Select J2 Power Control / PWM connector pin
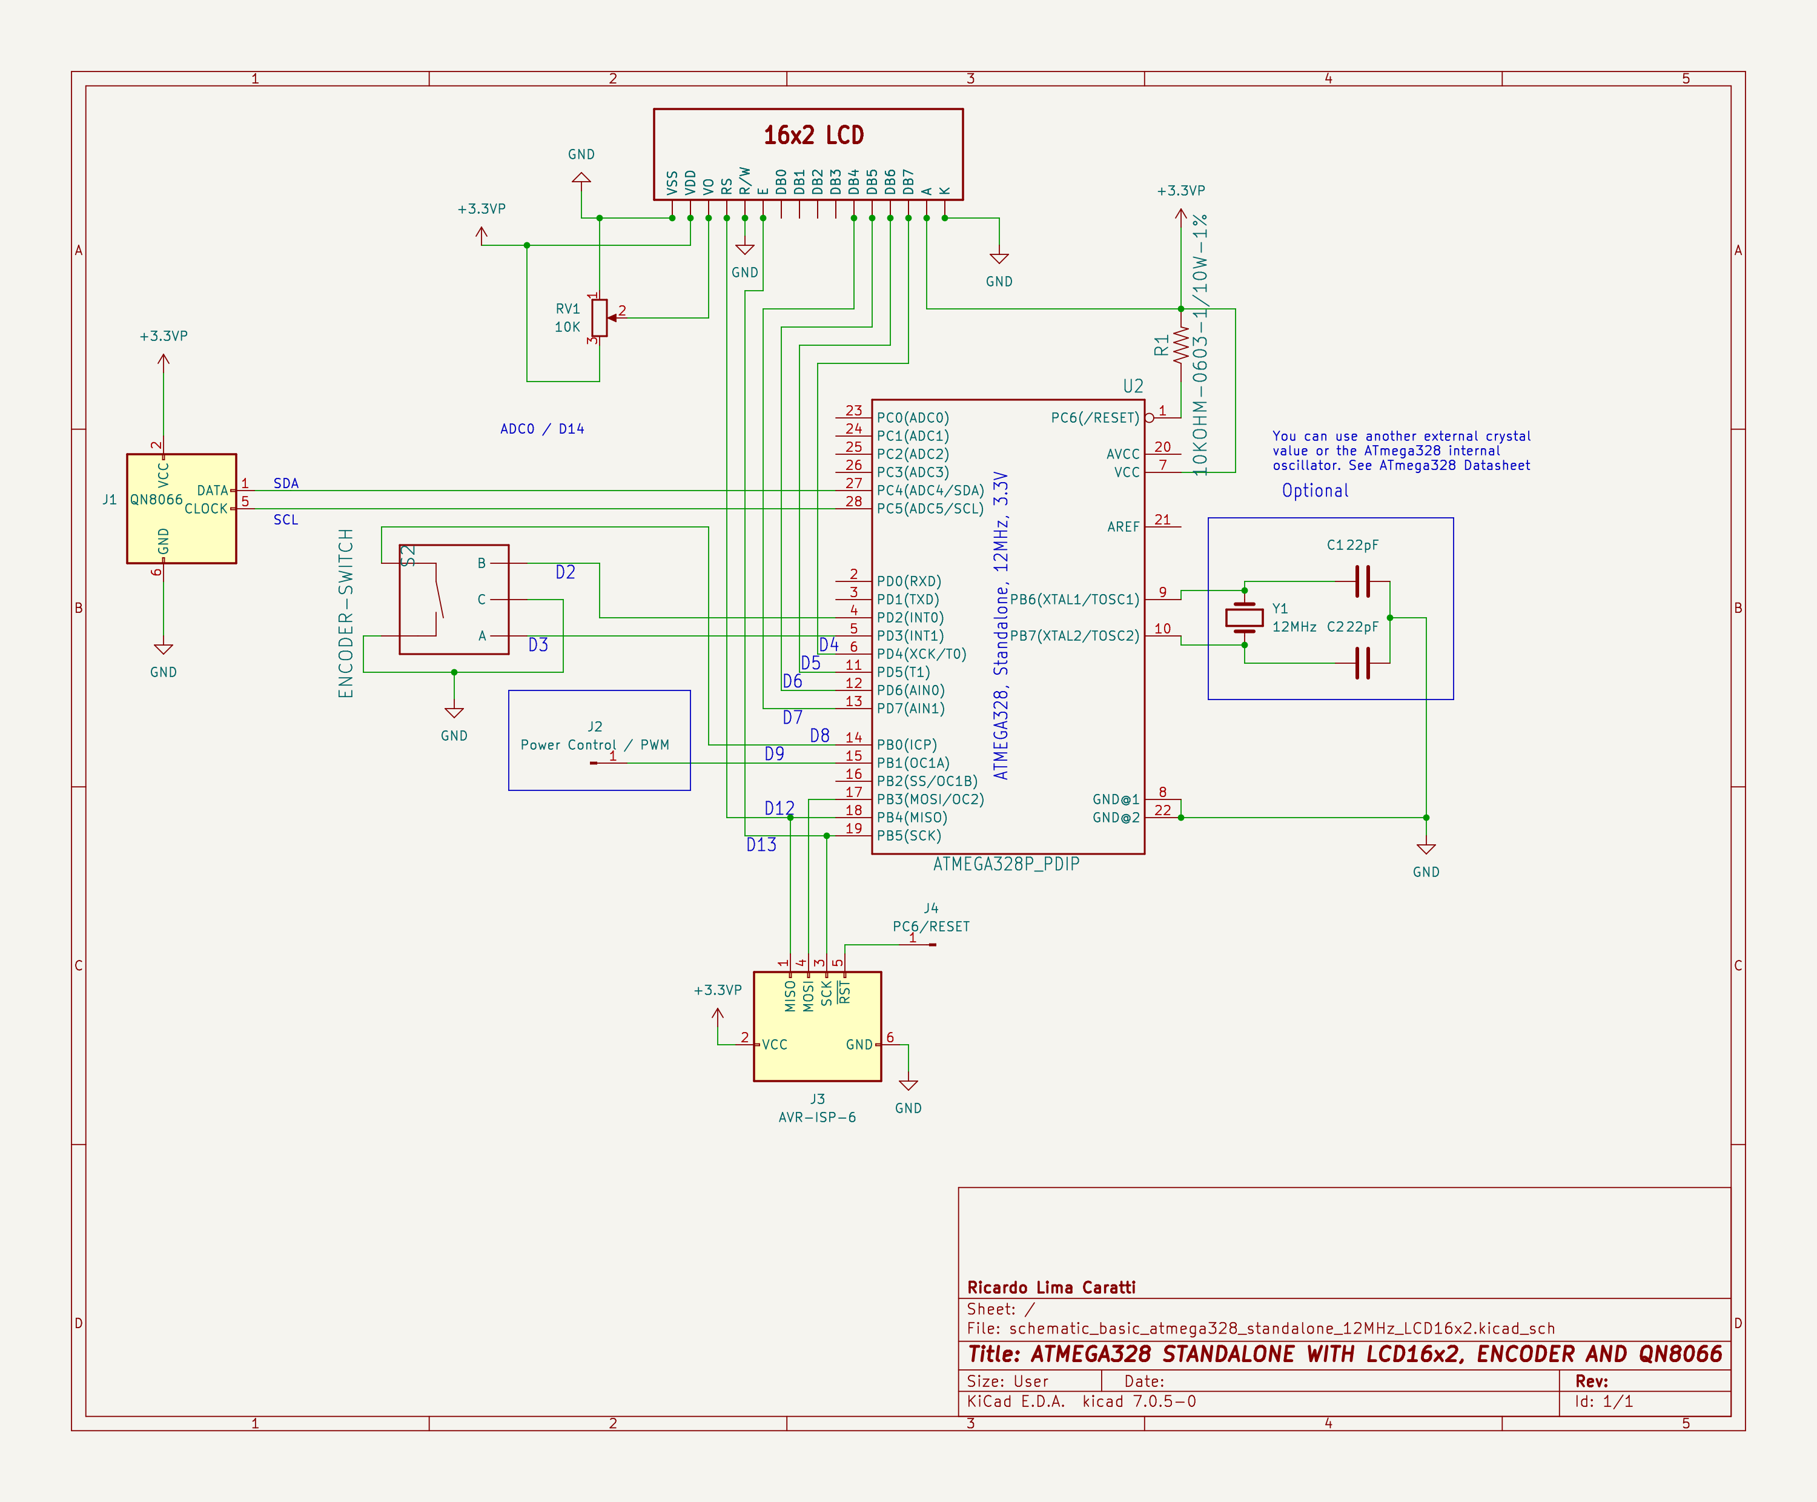 pyautogui.click(x=608, y=763)
